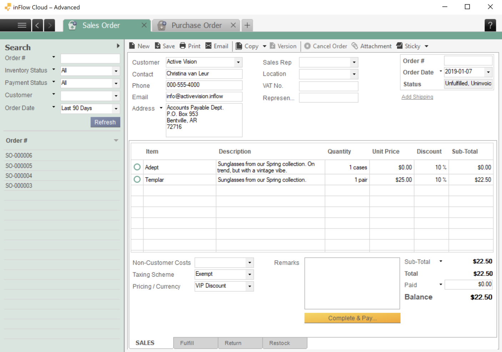Switch to the Purchase Order tab
The image size is (502, 352).
[x=196, y=25]
